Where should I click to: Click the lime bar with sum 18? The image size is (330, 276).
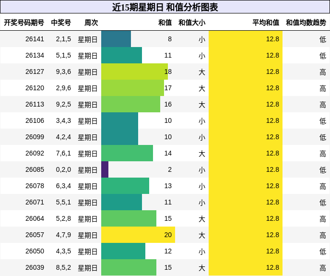click(134, 72)
